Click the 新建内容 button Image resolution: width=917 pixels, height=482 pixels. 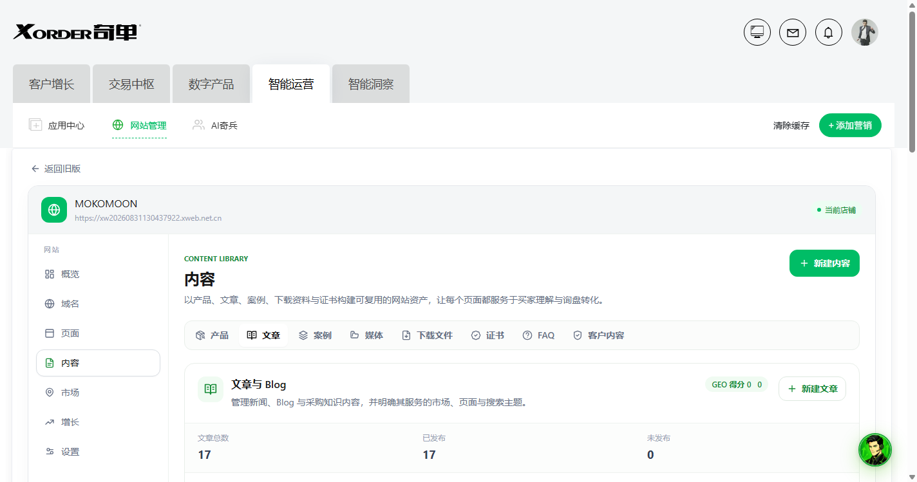click(824, 263)
